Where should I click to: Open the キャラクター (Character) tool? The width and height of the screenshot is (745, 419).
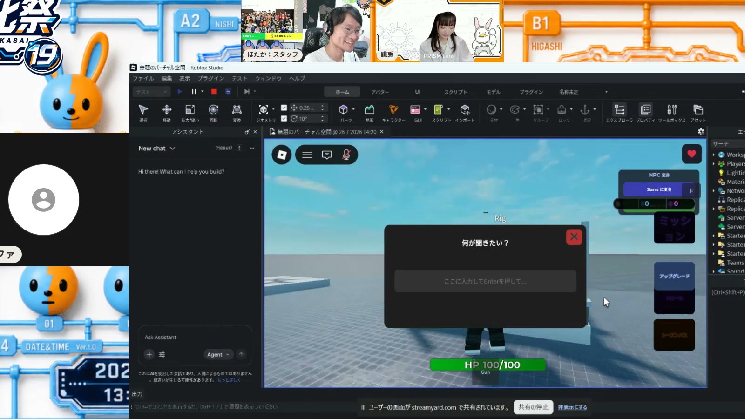(393, 110)
